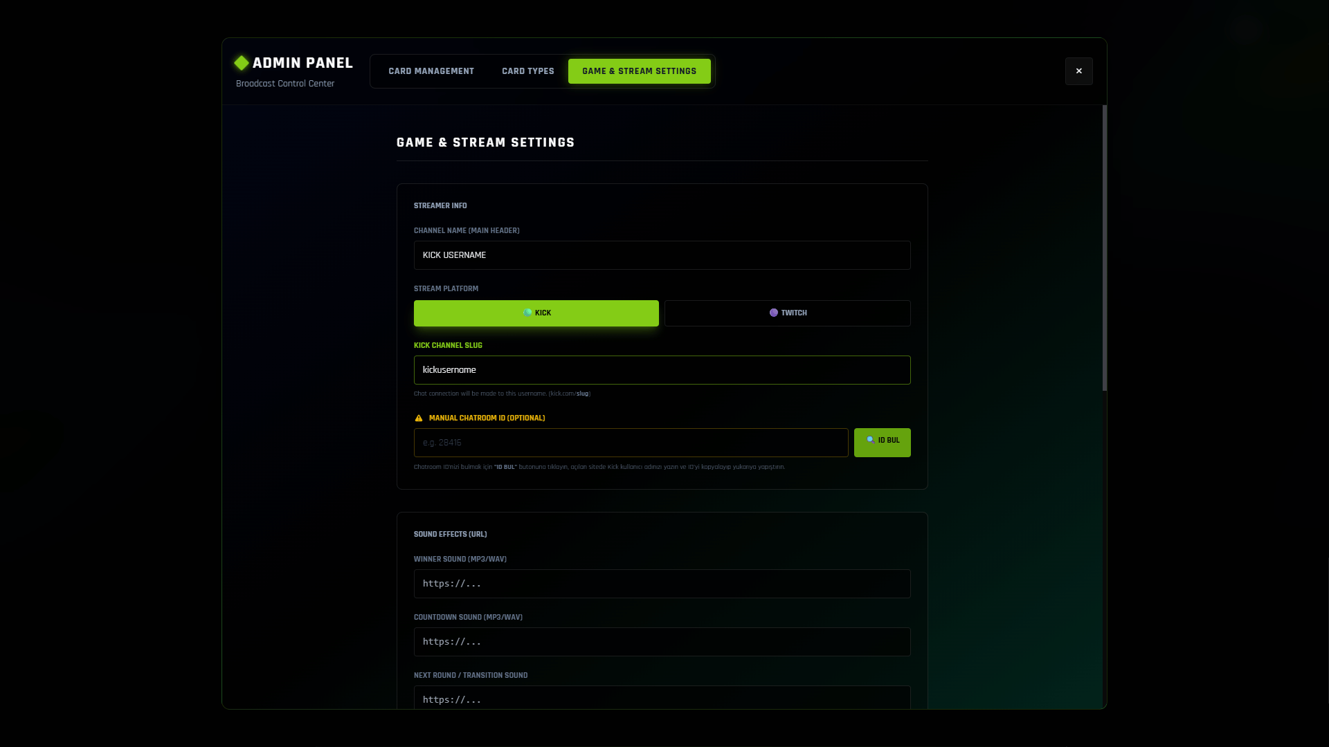Click the Game & Stream Settings heading
The image size is (1329, 747).
pyautogui.click(x=485, y=142)
